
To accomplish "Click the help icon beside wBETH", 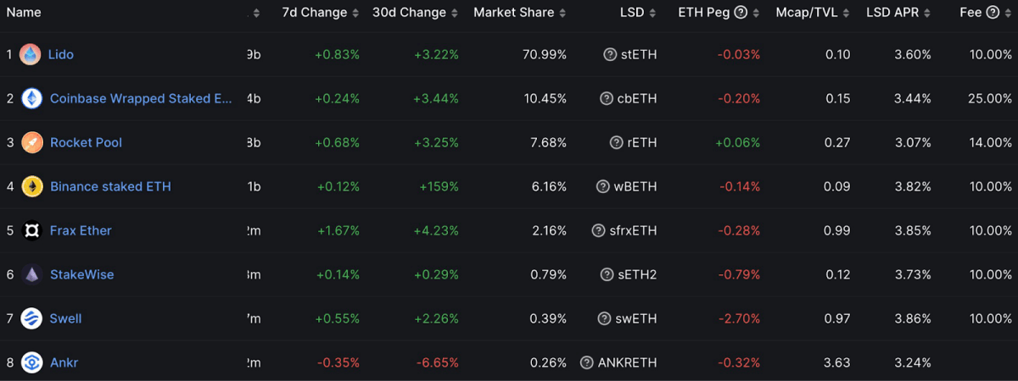I will pyautogui.click(x=603, y=186).
